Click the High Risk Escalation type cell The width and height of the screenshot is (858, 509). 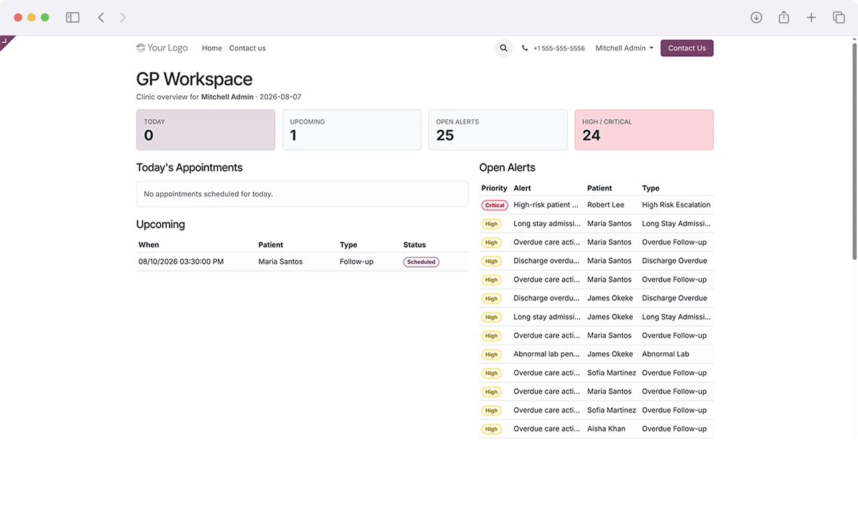[676, 205]
